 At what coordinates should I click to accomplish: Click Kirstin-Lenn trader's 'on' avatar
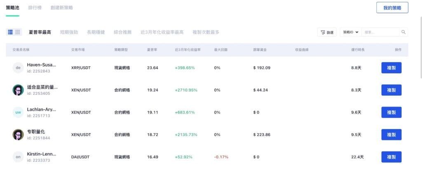18,157
